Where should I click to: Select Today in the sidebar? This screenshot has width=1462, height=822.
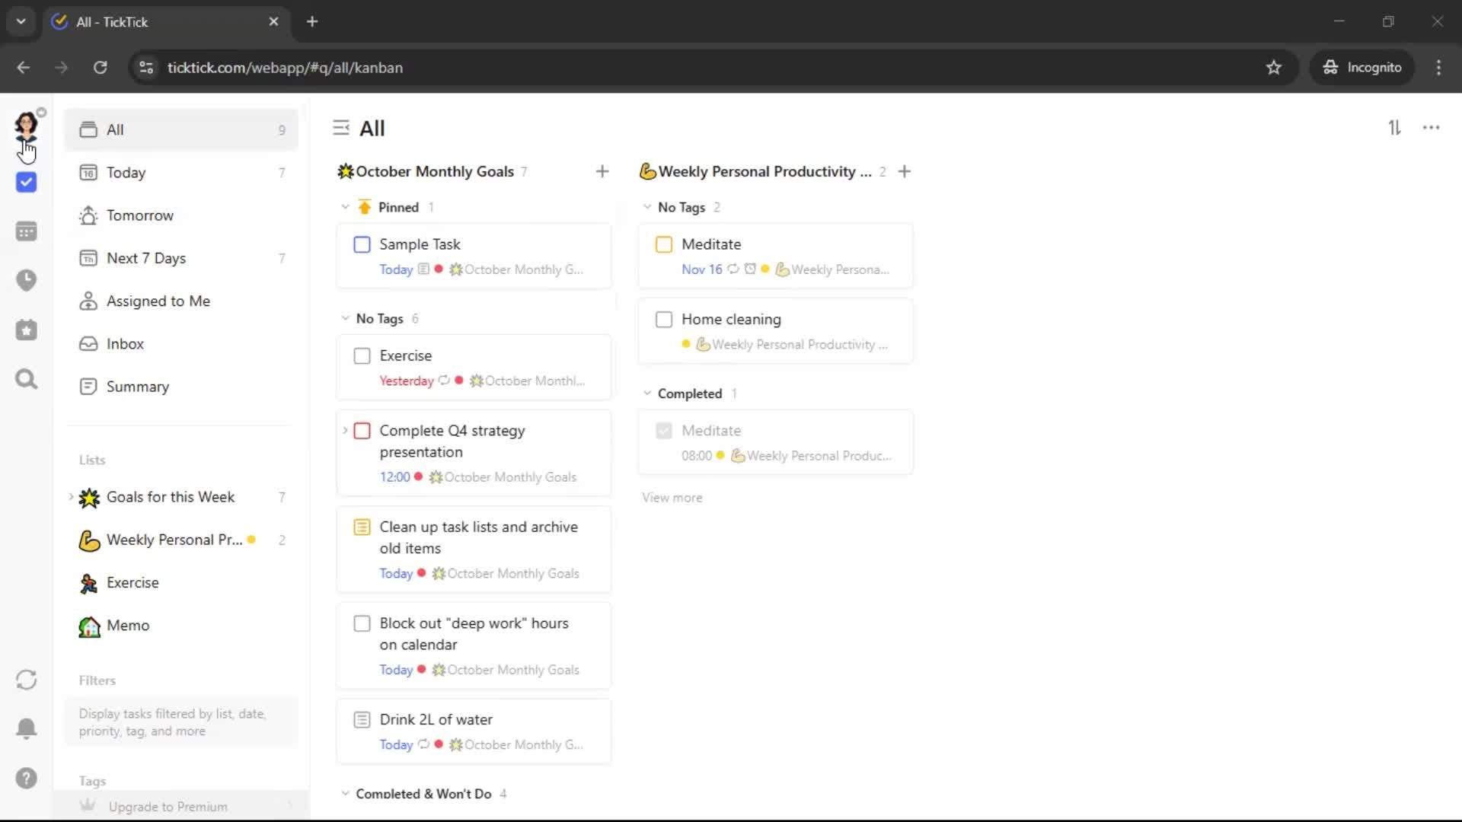click(x=126, y=173)
